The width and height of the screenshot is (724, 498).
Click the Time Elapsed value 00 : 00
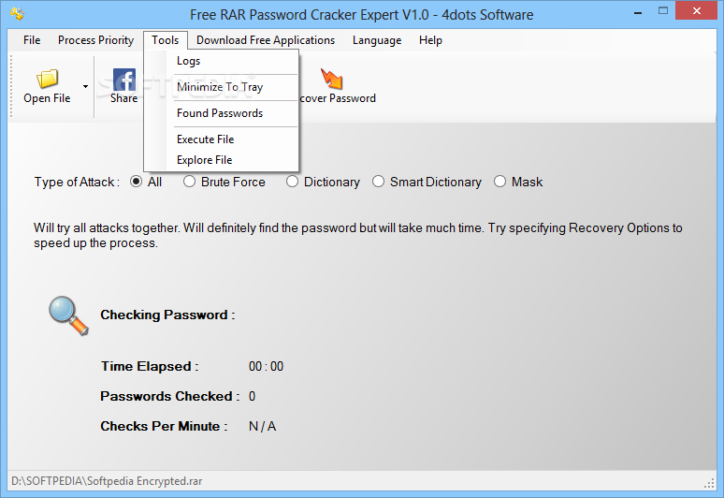pos(266,366)
